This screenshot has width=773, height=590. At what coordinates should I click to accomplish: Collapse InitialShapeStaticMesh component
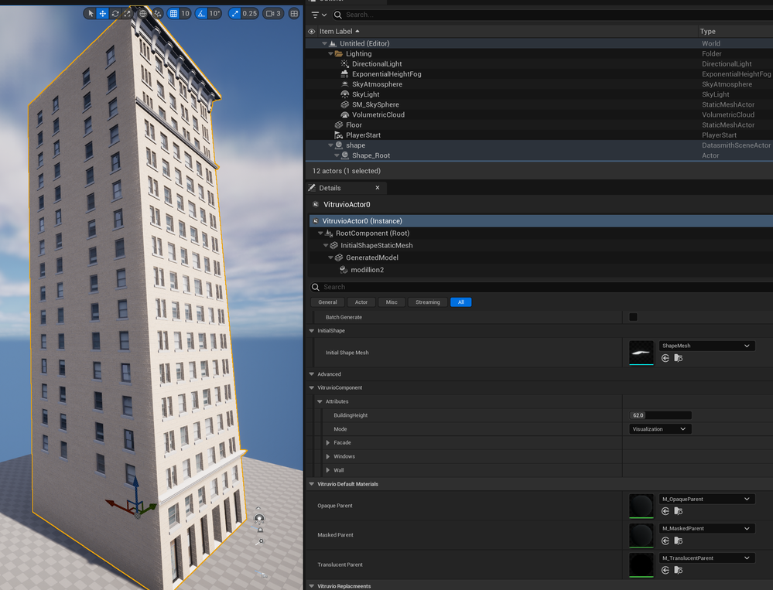click(x=325, y=245)
